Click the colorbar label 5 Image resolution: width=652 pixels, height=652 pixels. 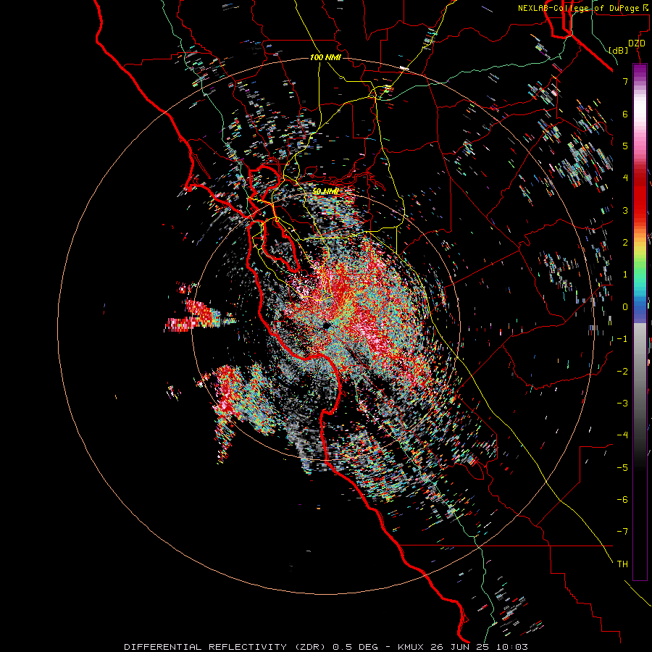click(x=625, y=146)
